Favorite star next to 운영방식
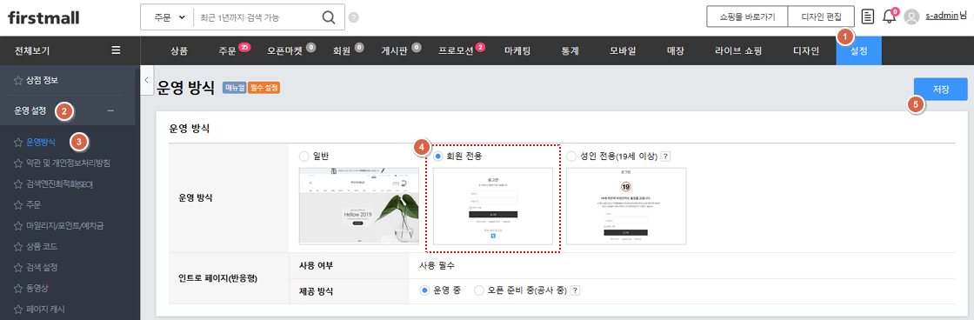The height and width of the screenshot is (320, 974). coord(18,143)
